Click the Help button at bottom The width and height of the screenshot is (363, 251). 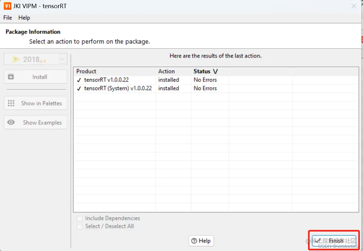pos(201,241)
